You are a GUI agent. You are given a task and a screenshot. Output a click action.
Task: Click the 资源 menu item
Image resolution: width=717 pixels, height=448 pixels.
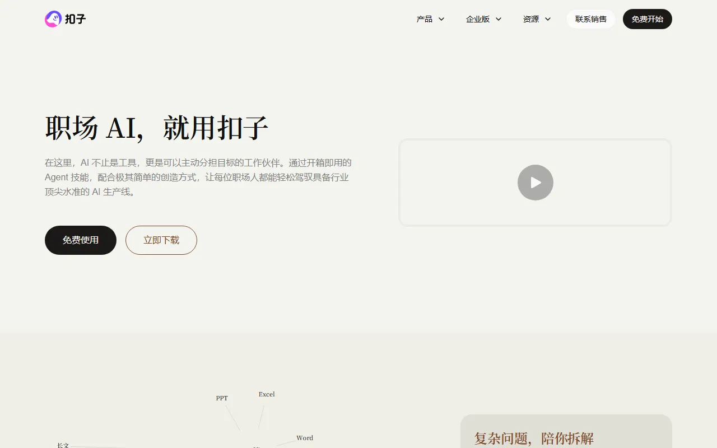530,18
